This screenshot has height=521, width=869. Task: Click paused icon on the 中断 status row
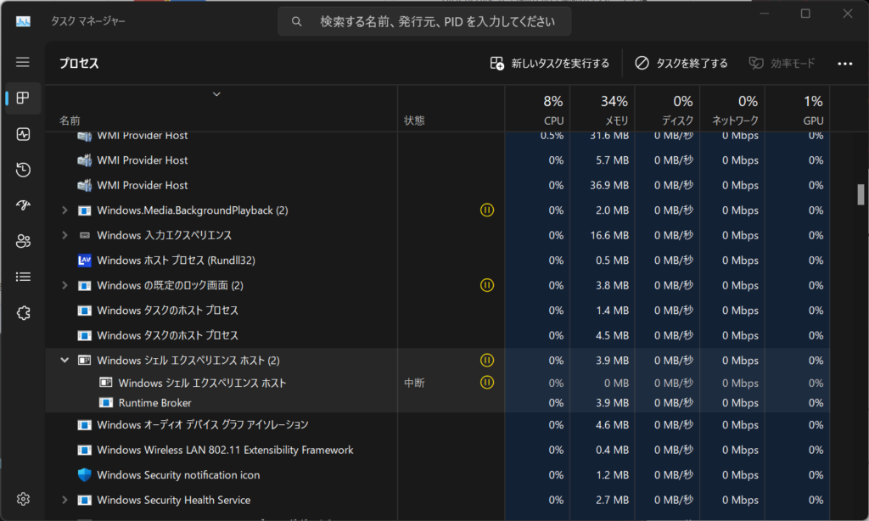pos(486,383)
